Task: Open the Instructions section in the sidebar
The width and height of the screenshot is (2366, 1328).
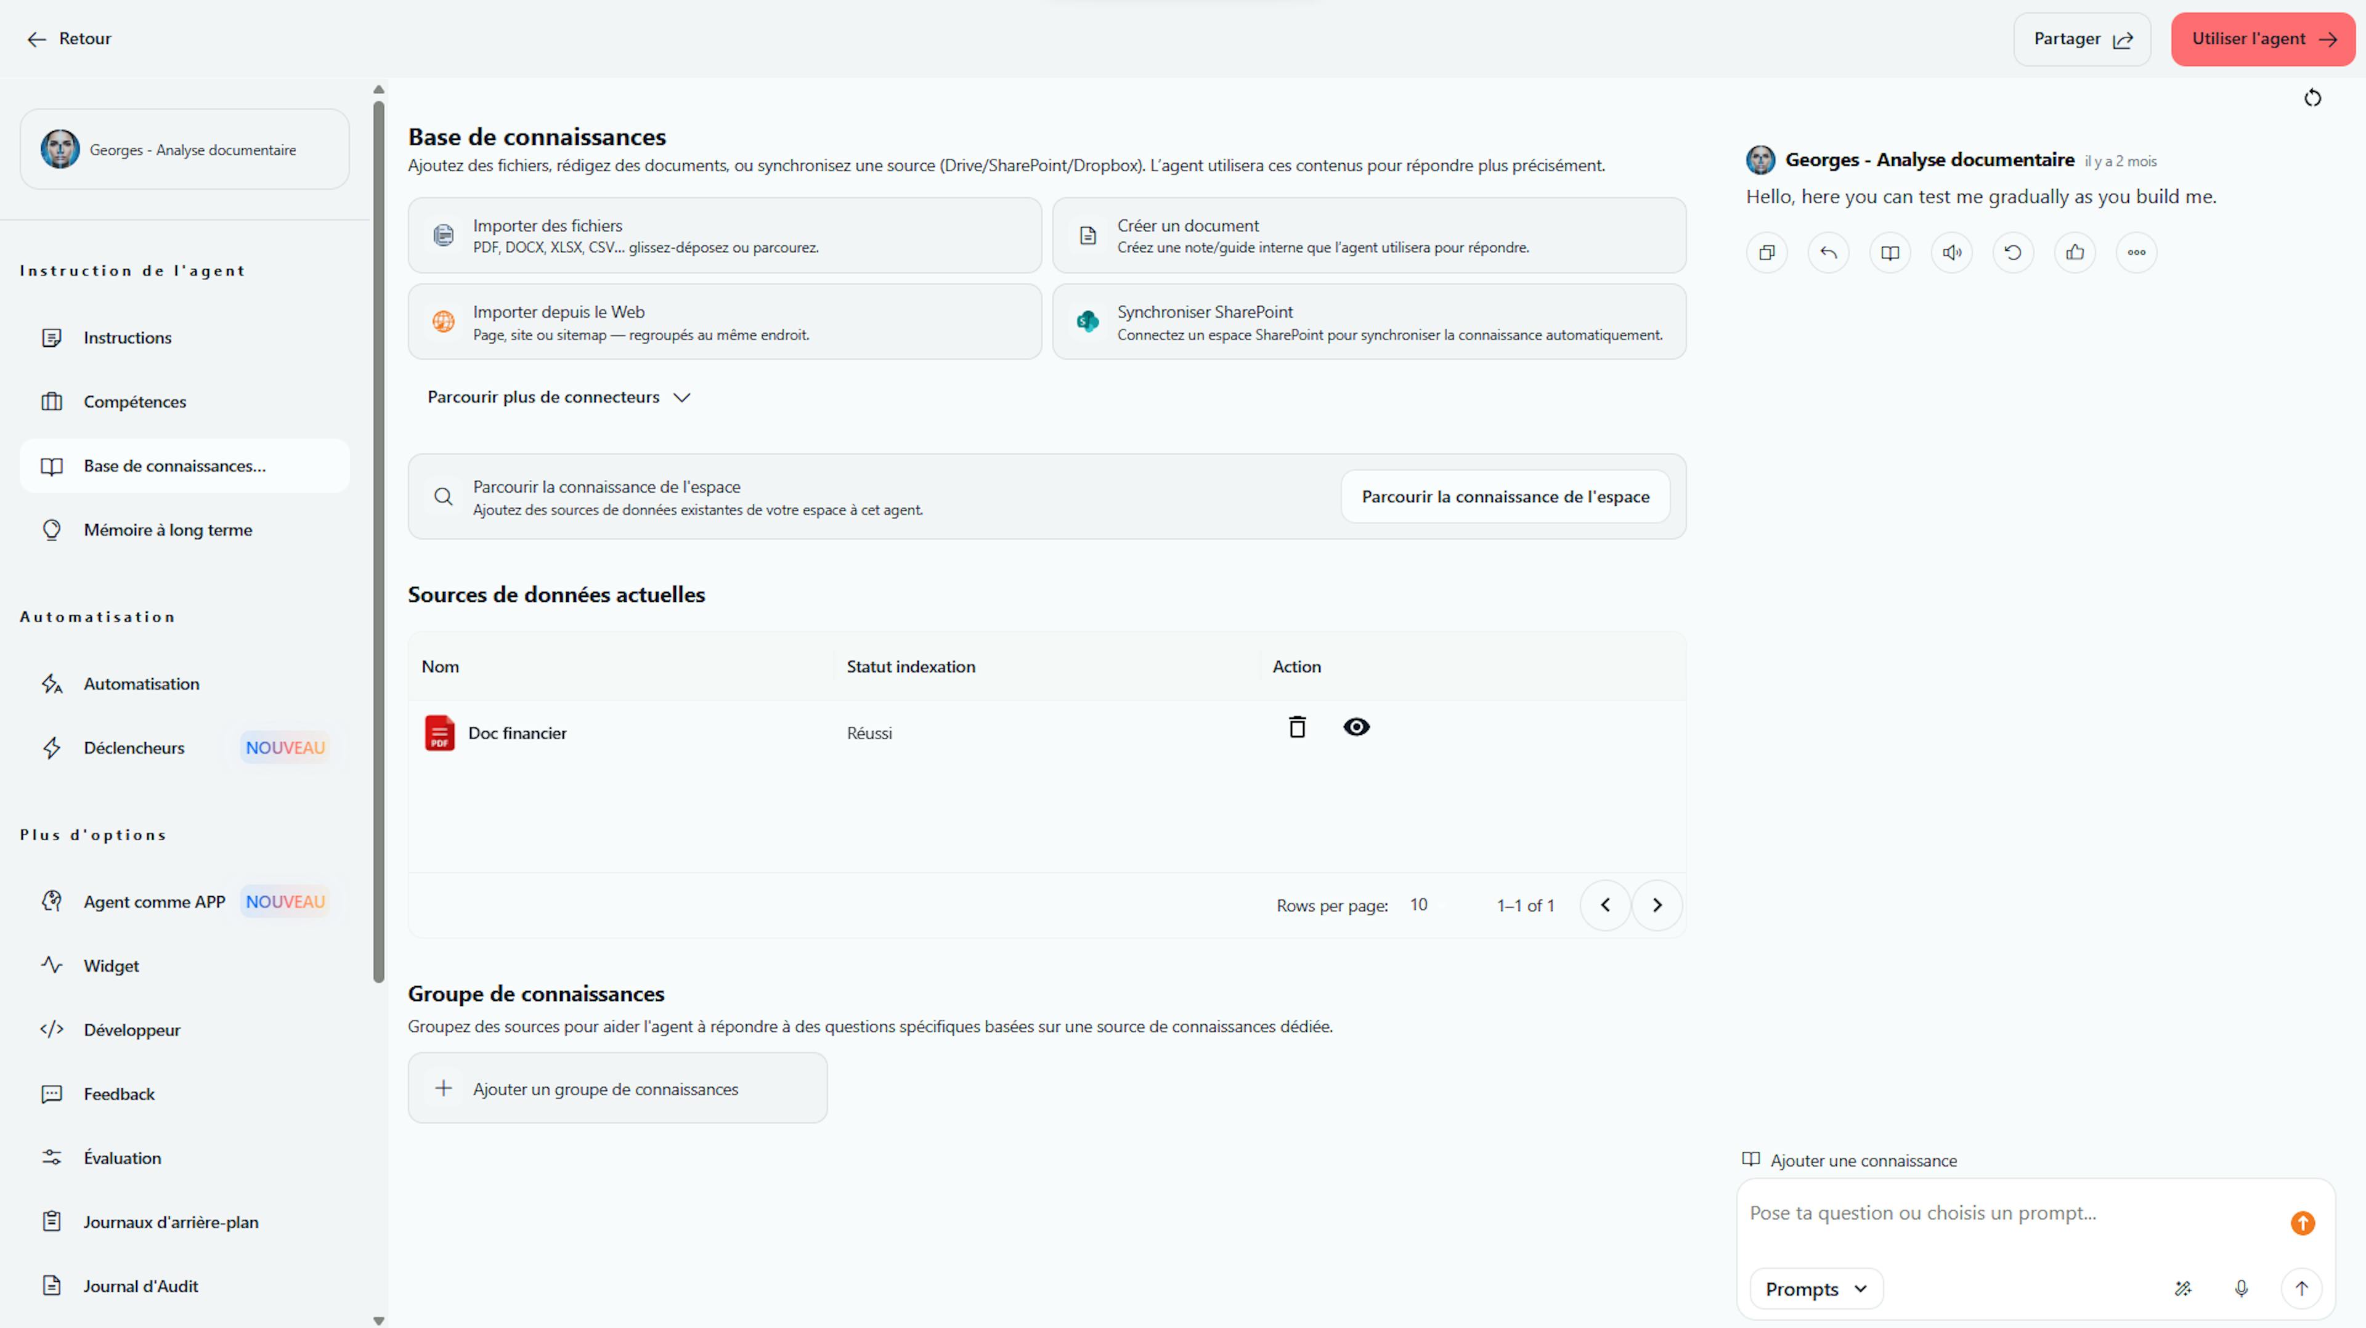Action: click(128, 338)
